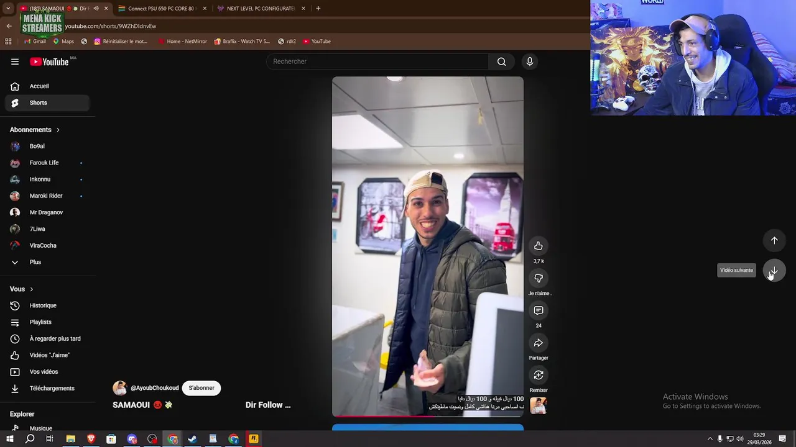Viewport: 796px width, 447px height.
Task: Open Vidéos "J'aime" list
Action: coord(47,355)
